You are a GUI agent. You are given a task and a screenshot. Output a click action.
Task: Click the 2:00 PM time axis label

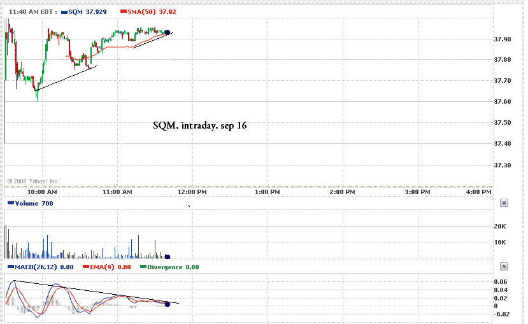coord(343,192)
